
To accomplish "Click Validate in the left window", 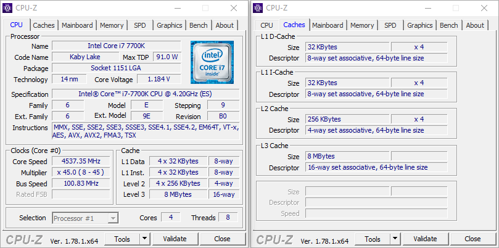I will click(175, 239).
